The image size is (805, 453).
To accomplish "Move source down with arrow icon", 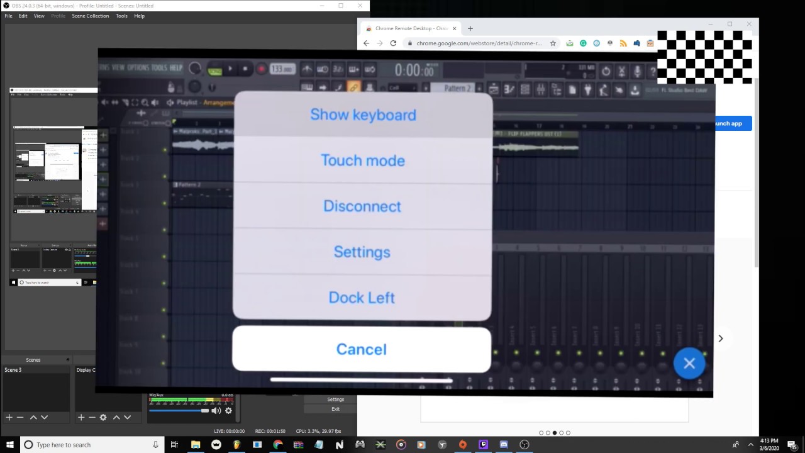I will pyautogui.click(x=127, y=417).
